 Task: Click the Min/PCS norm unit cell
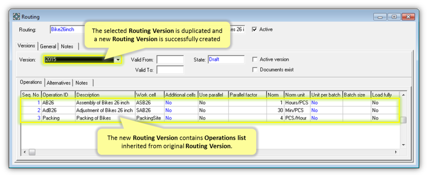coord(297,110)
